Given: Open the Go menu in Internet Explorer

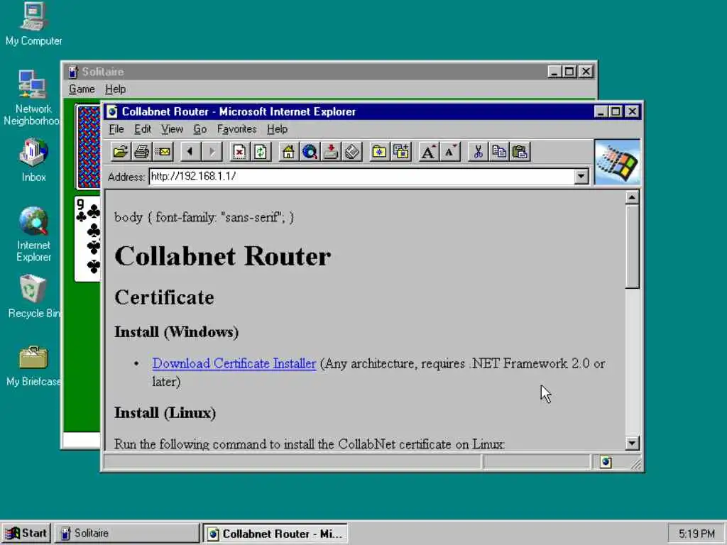Looking at the screenshot, I should point(199,129).
